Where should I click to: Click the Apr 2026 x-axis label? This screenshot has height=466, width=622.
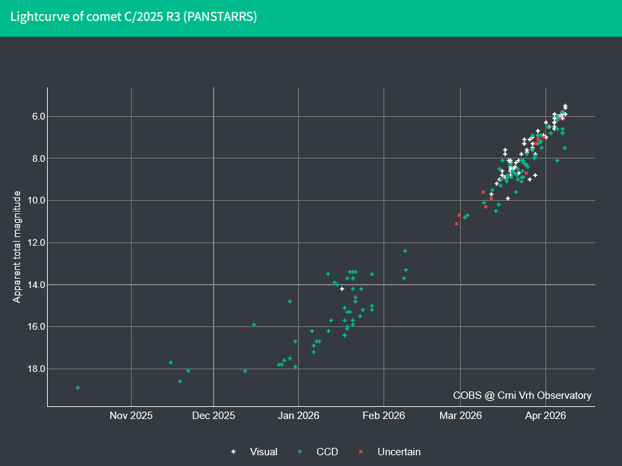point(545,416)
